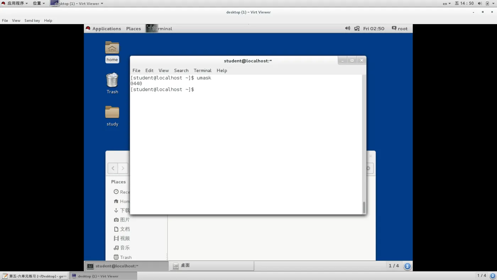Open the en input language dropdown

[x=447, y=4]
